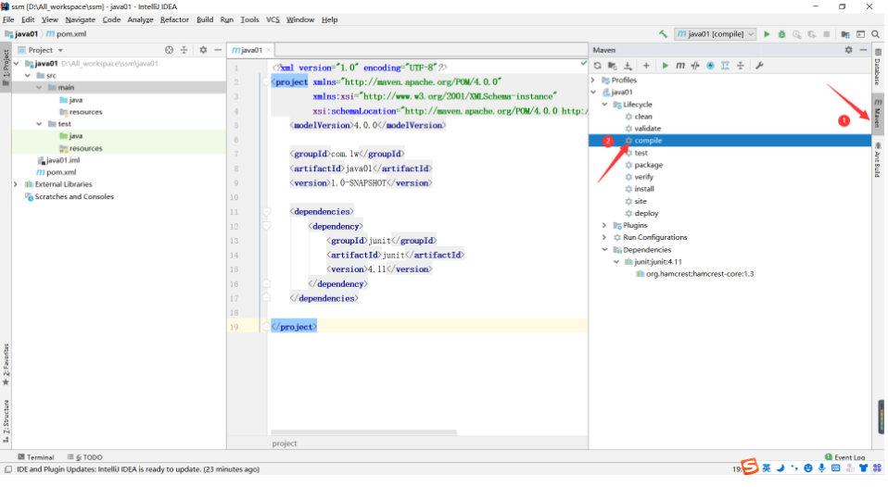
Task: Open the Favorites side tab
Action: (6, 364)
